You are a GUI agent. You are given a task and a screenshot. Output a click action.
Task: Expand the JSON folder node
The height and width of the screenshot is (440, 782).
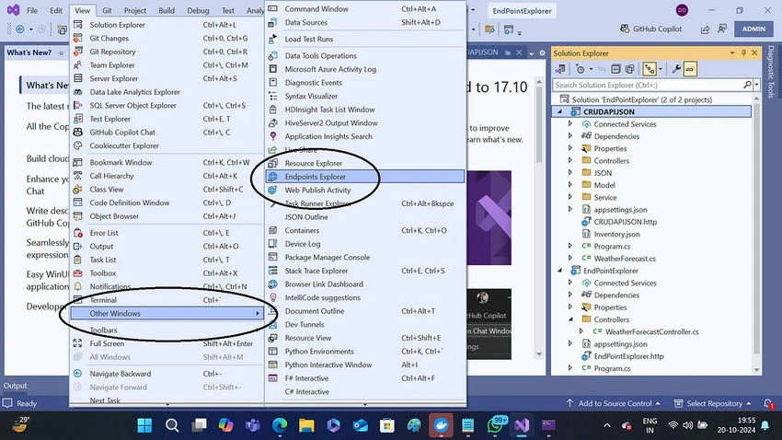pyautogui.click(x=570, y=173)
